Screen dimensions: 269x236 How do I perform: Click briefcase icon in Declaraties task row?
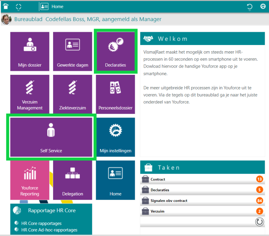[x=145, y=190]
